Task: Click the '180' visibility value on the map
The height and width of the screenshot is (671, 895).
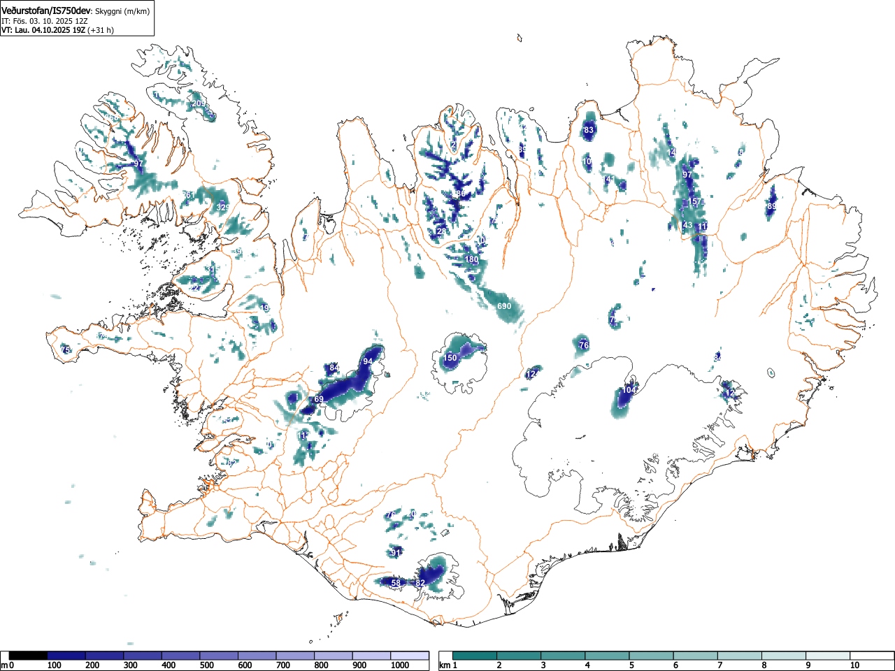Action: click(472, 259)
